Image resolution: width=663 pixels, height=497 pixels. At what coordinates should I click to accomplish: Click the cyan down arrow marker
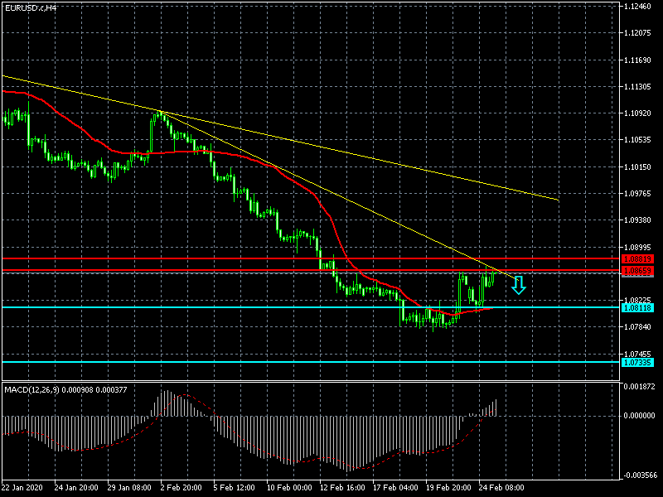pos(519,286)
